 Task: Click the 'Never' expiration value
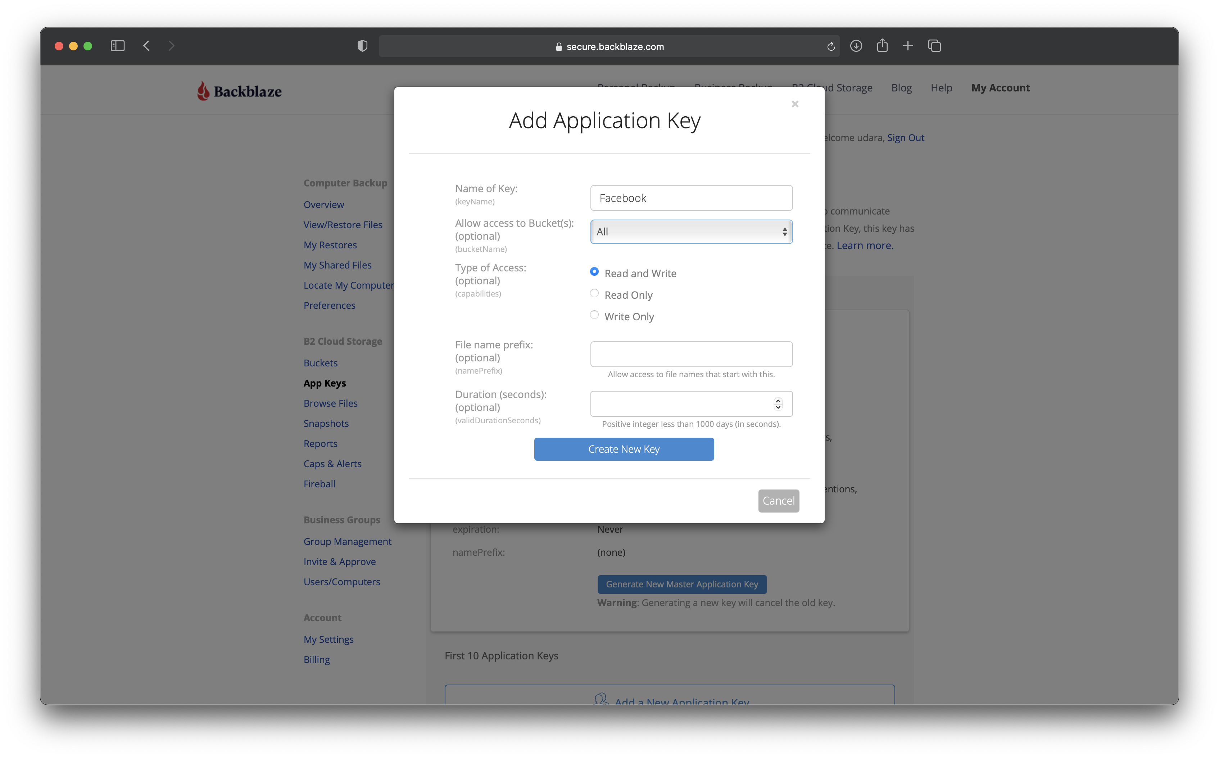[x=610, y=529]
